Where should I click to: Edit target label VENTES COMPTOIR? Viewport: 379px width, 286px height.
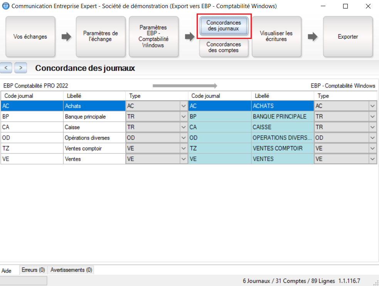coord(283,148)
